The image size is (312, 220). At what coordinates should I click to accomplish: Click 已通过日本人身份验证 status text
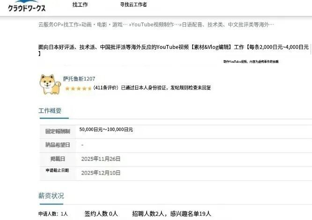[143, 88]
